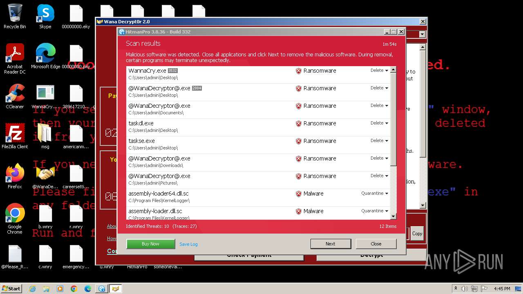Viewport: 523px width, 294px height.
Task: Select the assembly-loader64.dll.sc row text
Action: tap(159, 194)
